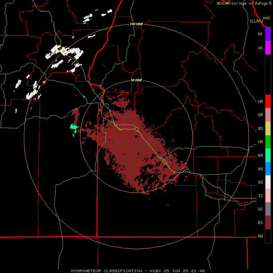
Task: Click the UK label in the legend
Action: point(260,48)
